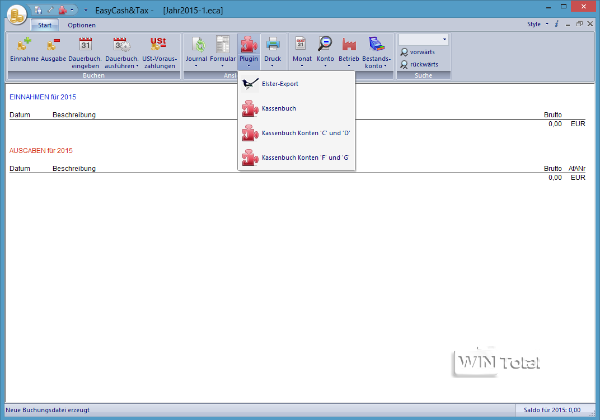
Task: Switch to the Start ribbon tab
Action: point(45,25)
